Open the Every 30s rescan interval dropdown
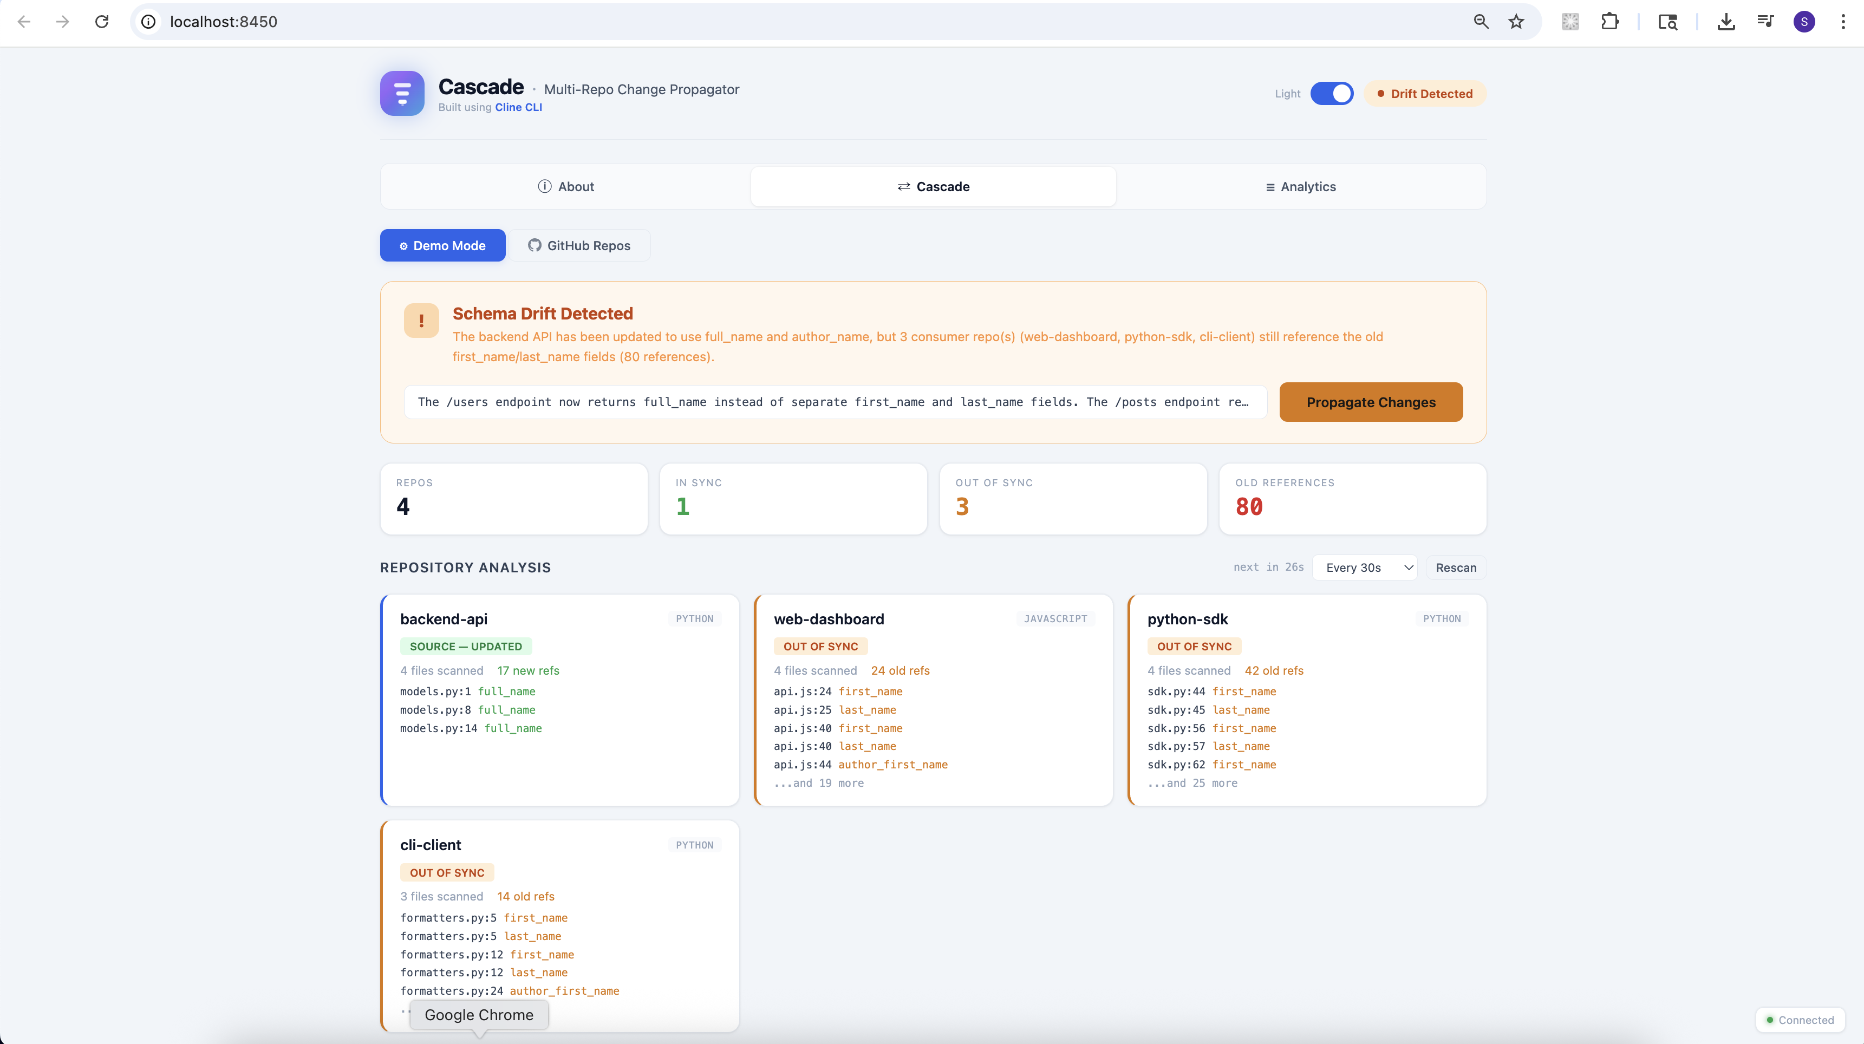This screenshot has width=1864, height=1044. point(1364,567)
